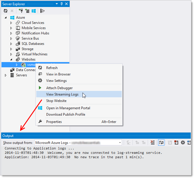
Task: Click the website globe icon beside vsmo
Action: 23,65
